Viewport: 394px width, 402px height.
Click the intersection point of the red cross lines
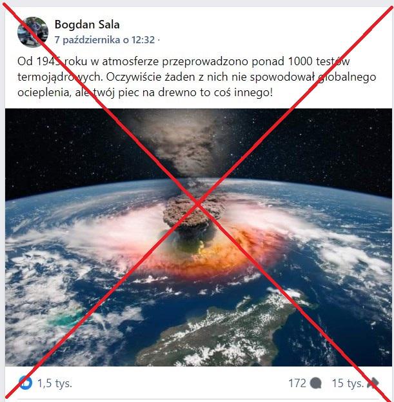(197, 203)
